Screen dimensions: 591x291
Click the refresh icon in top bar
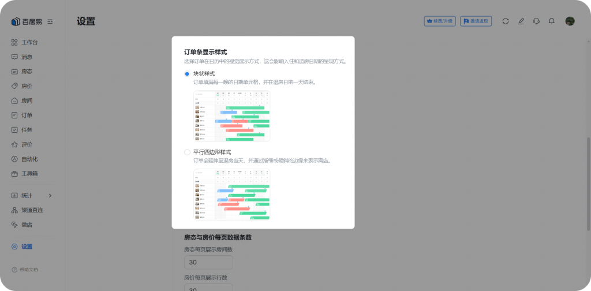[506, 21]
